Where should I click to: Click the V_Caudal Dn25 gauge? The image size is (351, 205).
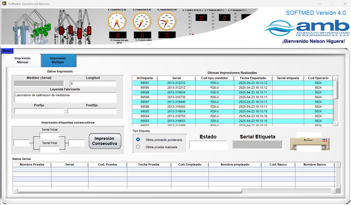[167, 21]
